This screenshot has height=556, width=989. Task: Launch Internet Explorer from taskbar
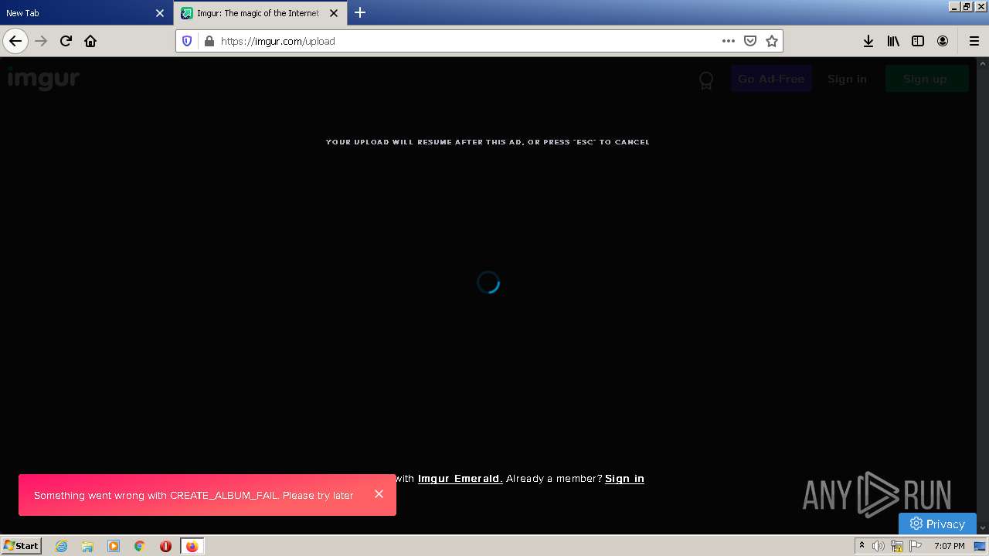61,546
